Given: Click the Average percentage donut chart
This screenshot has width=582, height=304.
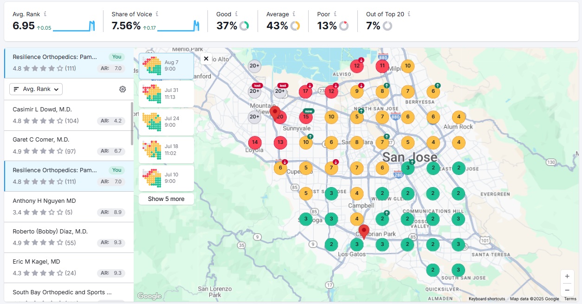Looking at the screenshot, I should [295, 26].
